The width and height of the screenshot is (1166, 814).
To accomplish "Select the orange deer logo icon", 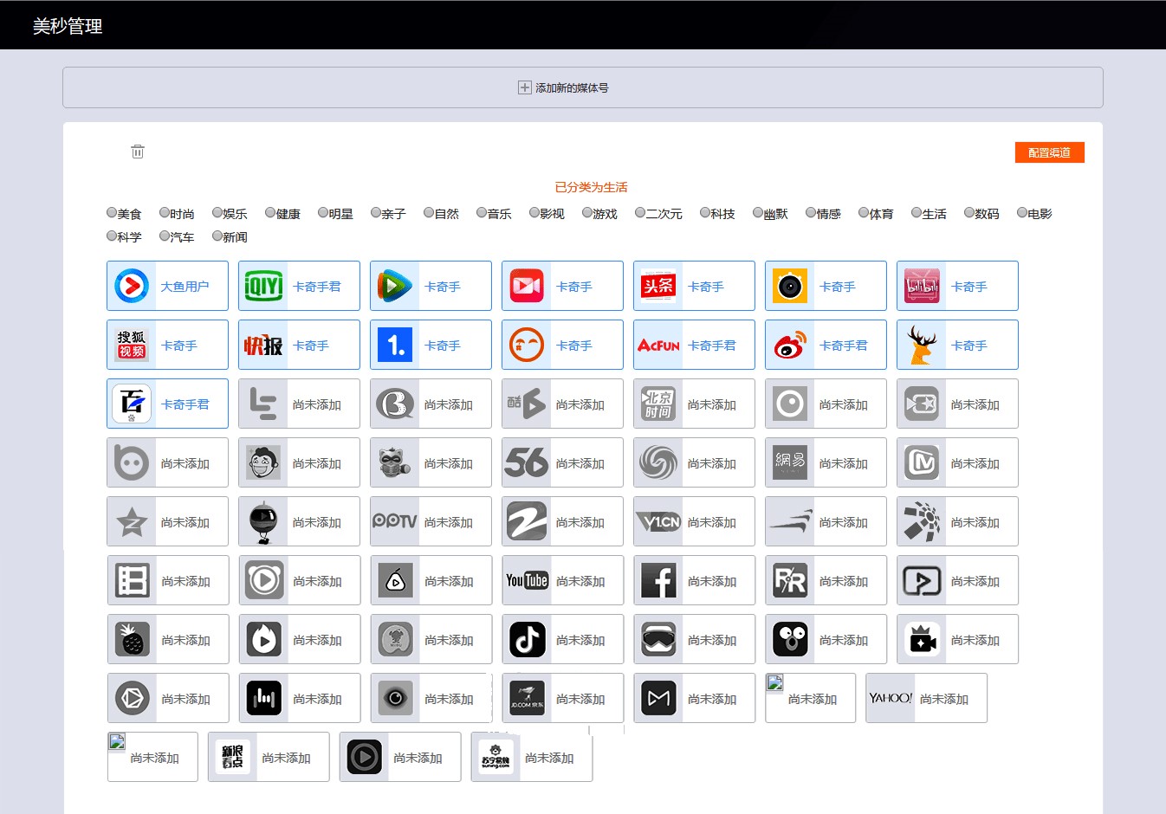I will tap(922, 345).
